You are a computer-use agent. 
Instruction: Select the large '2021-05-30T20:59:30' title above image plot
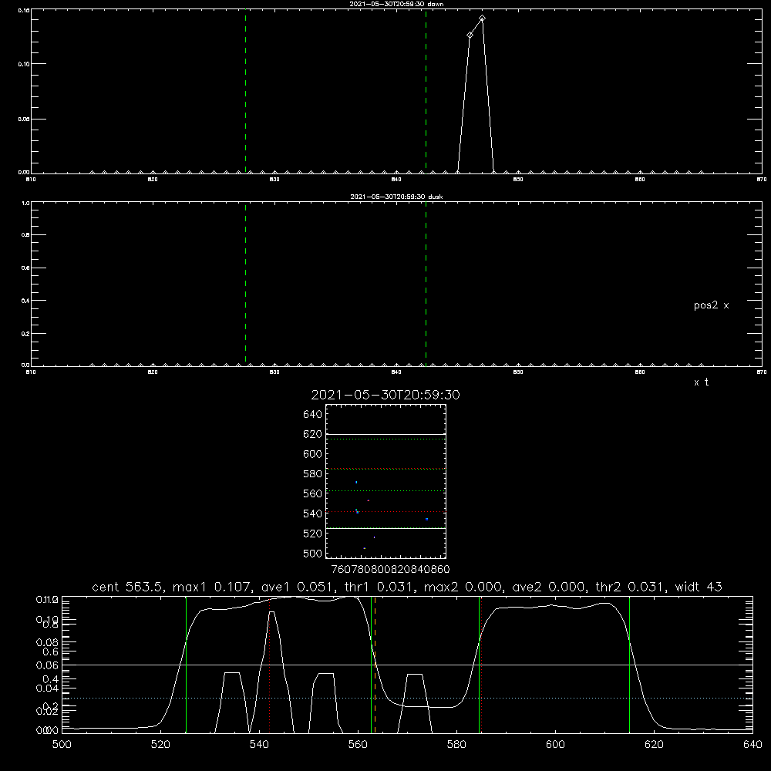tap(385, 395)
